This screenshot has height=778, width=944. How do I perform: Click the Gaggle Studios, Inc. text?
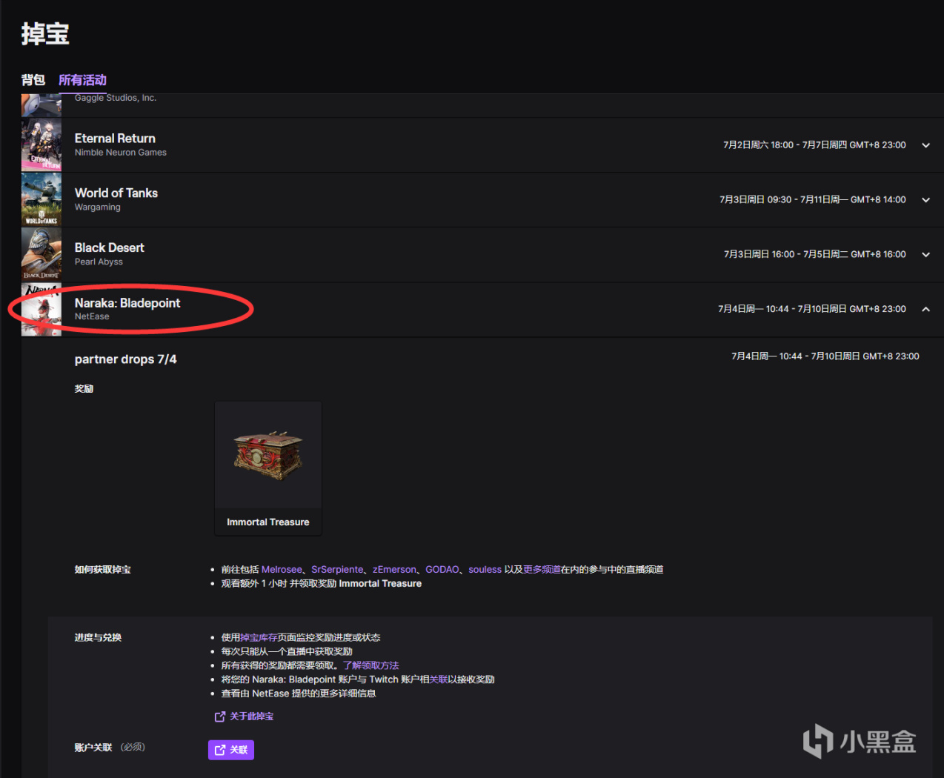pyautogui.click(x=116, y=98)
